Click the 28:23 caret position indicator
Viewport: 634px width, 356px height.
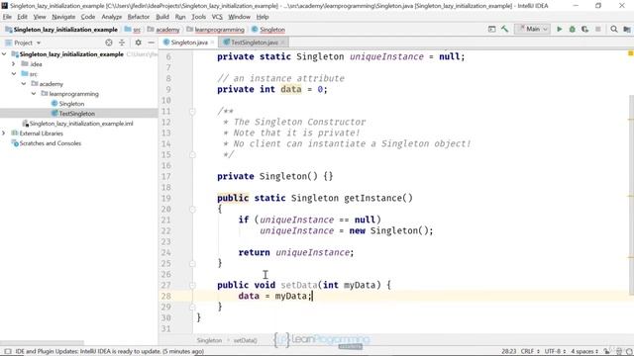(x=508, y=351)
